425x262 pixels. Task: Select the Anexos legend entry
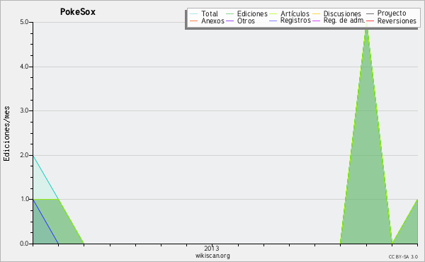pos(208,21)
